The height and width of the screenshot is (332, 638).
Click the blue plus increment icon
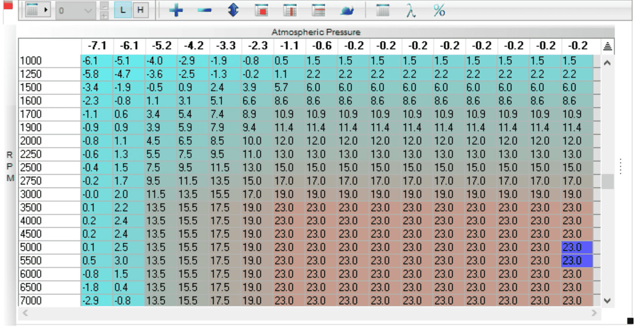176,10
